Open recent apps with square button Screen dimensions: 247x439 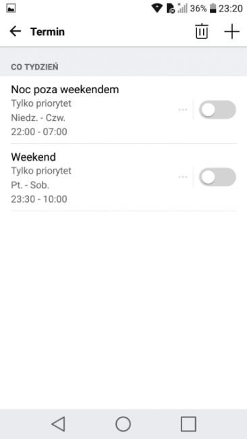click(188, 424)
